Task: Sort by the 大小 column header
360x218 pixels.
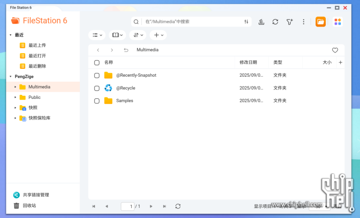Action: tap(327, 62)
